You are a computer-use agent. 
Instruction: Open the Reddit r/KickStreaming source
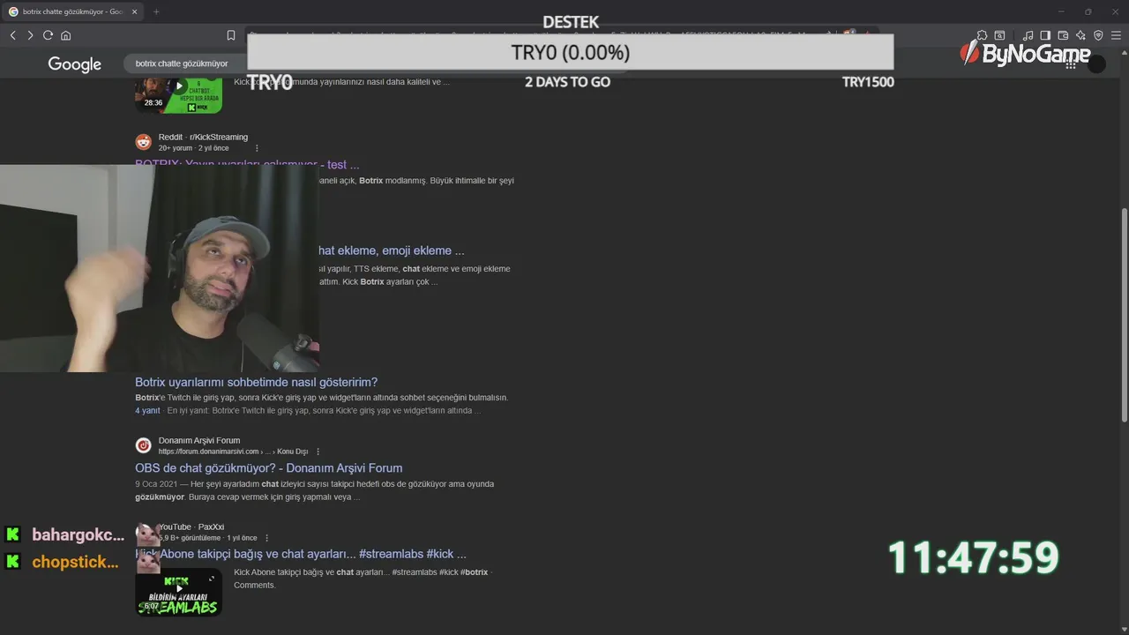(203, 137)
